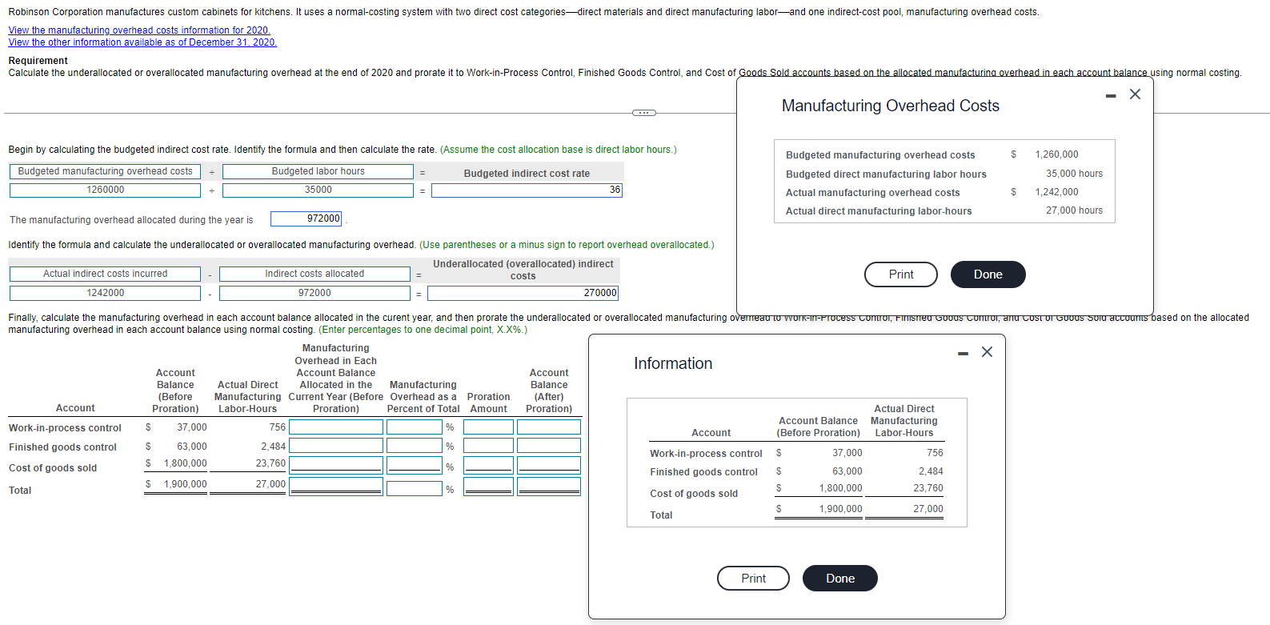The height and width of the screenshot is (625, 1270).
Task: Click Work-in-process control percent of total input
Action: pos(415,427)
